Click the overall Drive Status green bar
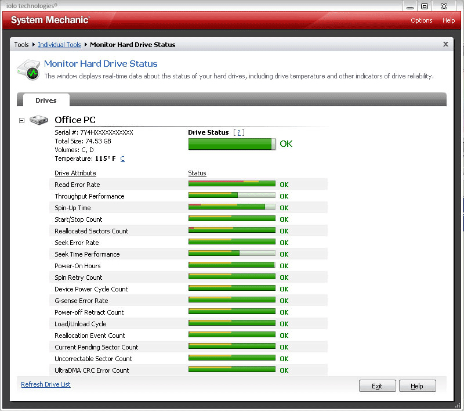The image size is (464, 411). point(231,144)
